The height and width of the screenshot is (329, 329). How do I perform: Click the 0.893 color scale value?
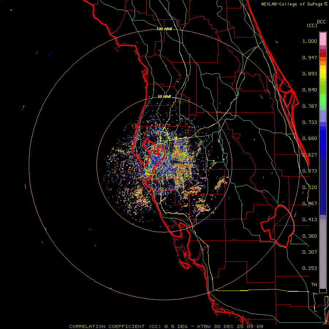(x=310, y=73)
